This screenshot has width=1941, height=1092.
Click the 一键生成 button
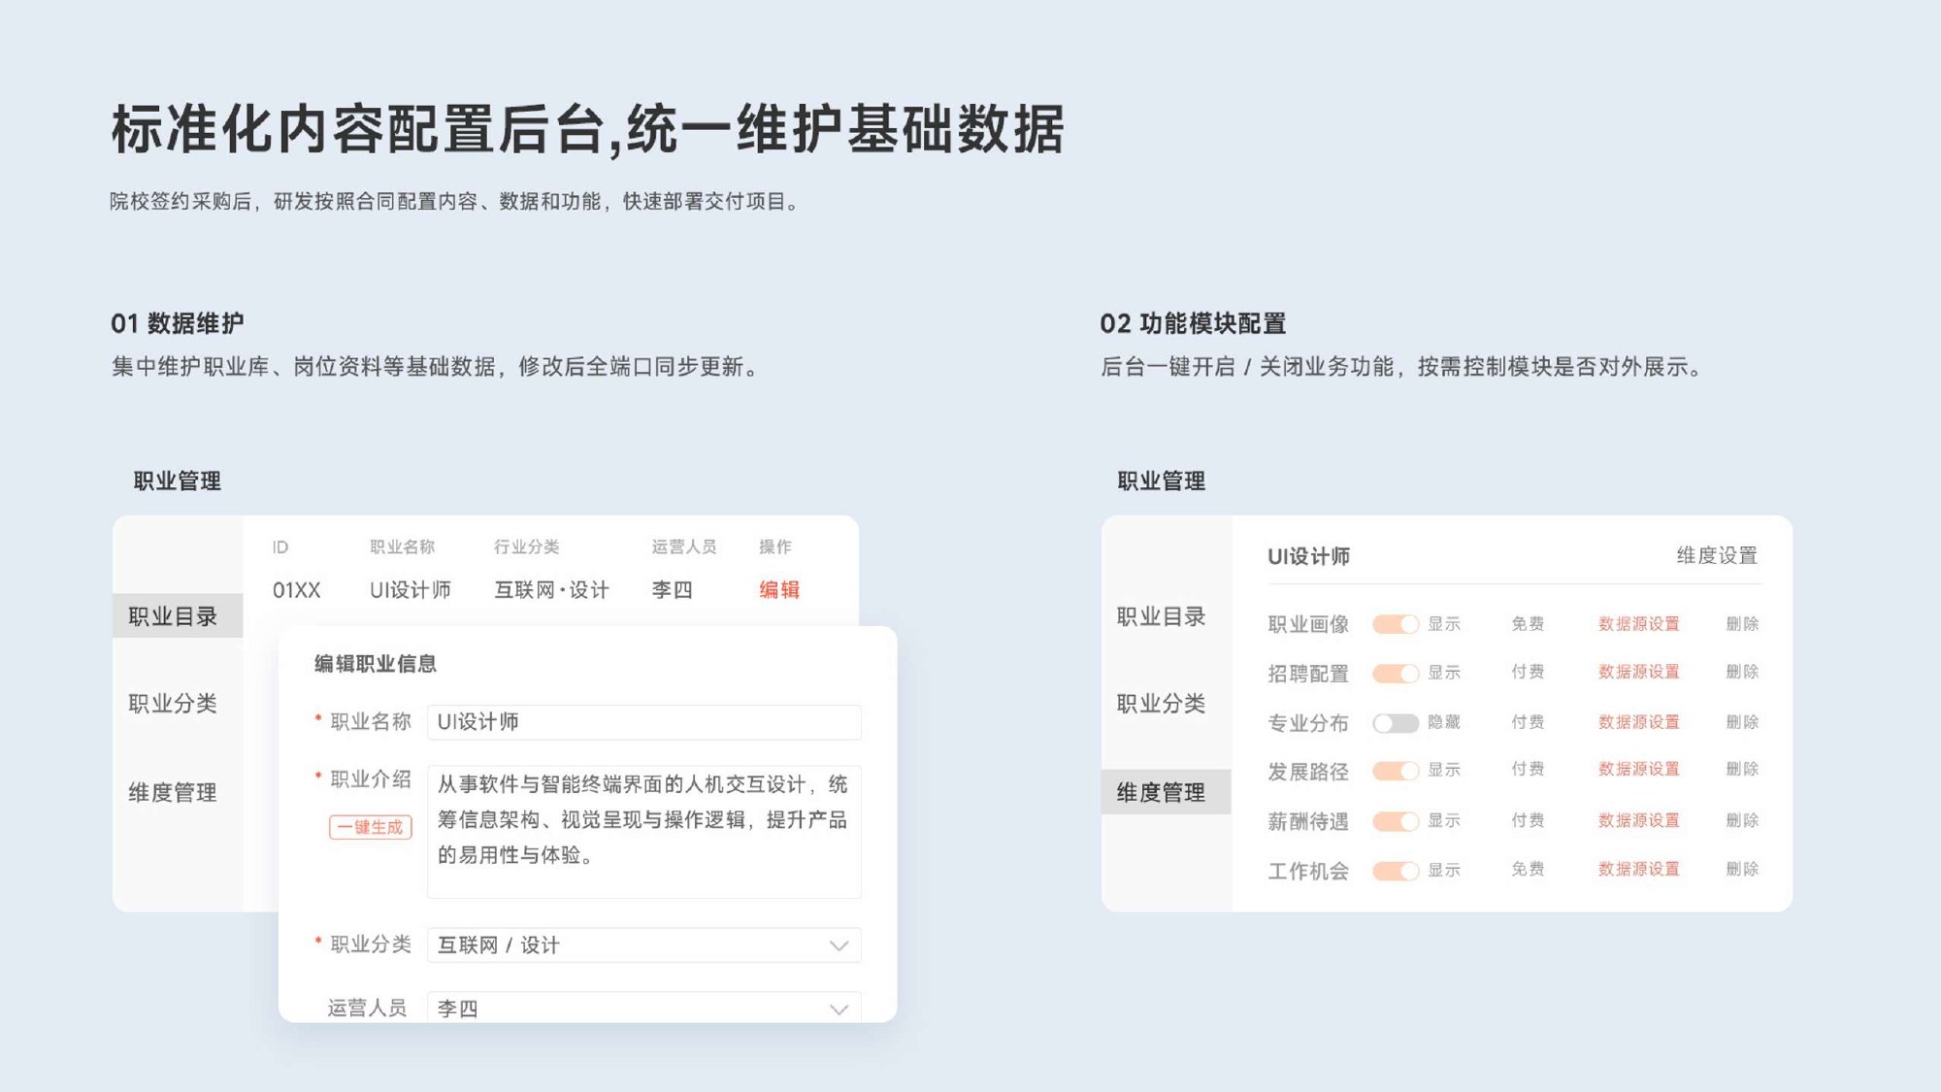pyautogui.click(x=371, y=827)
